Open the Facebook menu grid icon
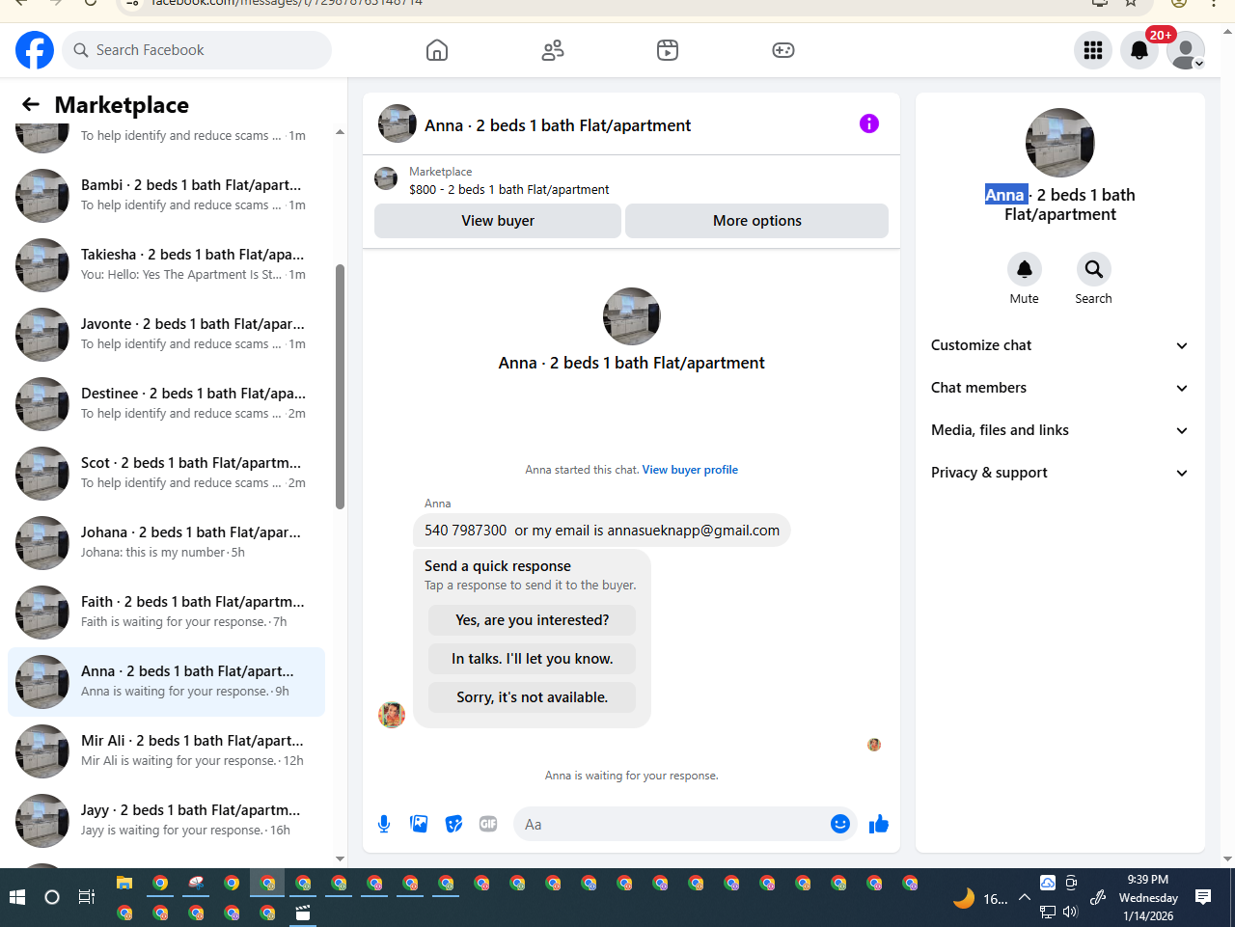 [1093, 50]
